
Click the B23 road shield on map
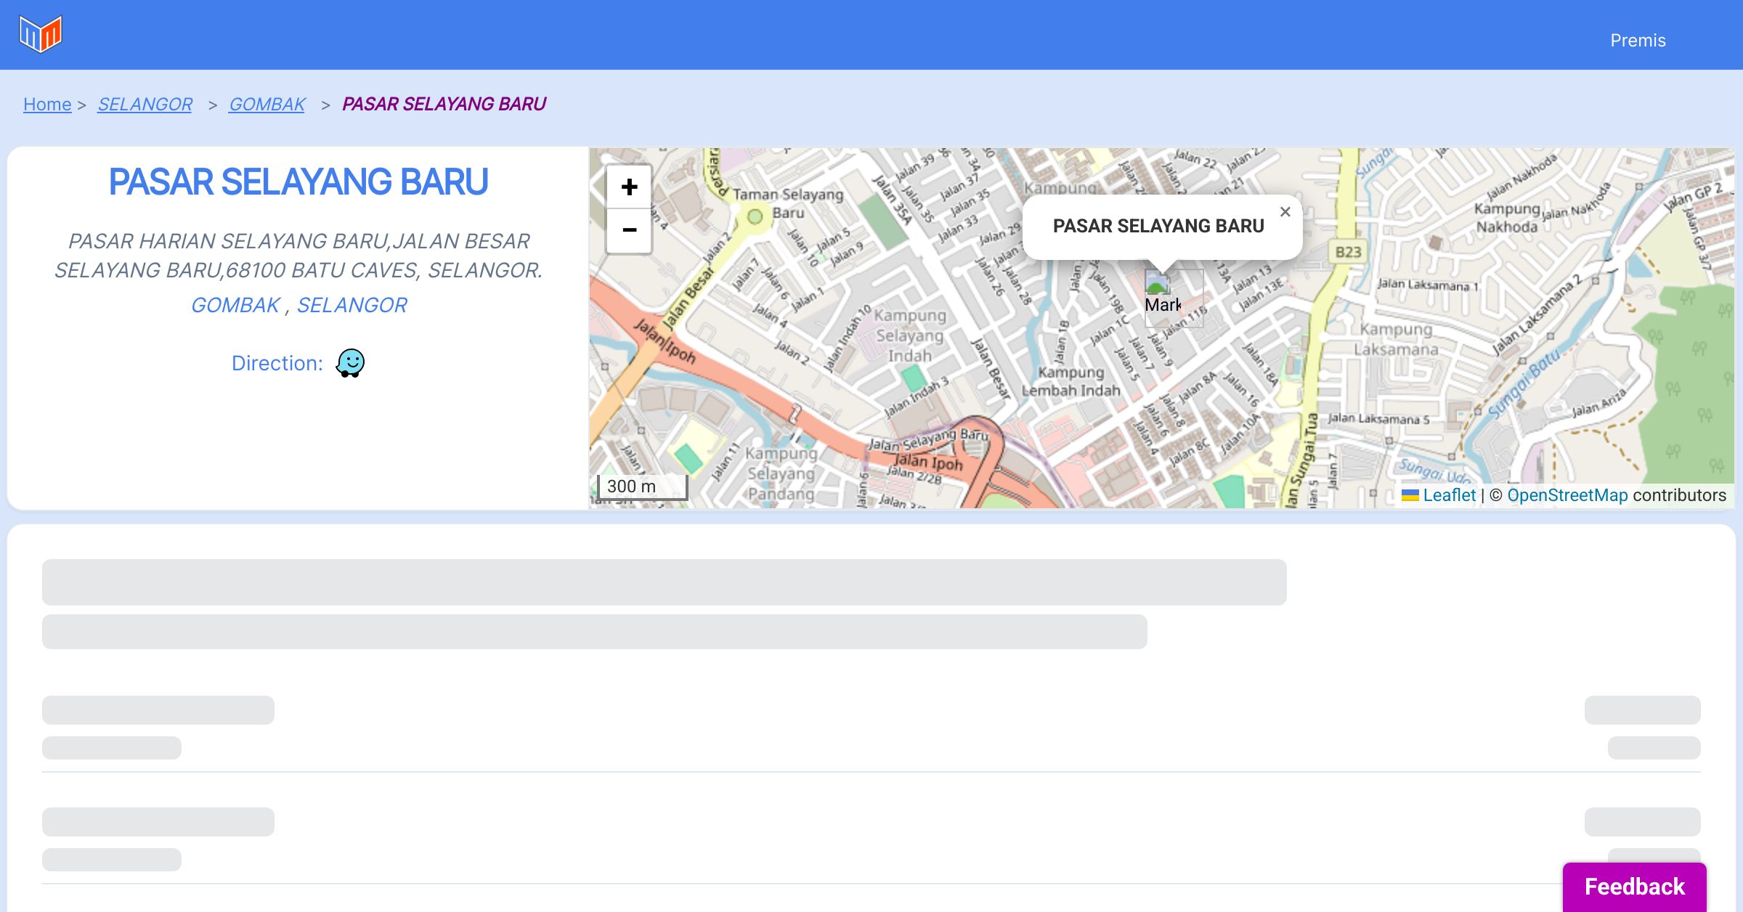coord(1348,252)
